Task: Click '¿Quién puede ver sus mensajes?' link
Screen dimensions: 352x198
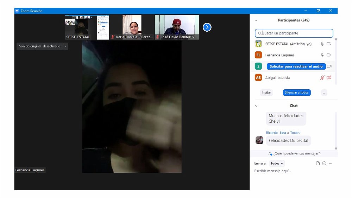Action: 294,153
